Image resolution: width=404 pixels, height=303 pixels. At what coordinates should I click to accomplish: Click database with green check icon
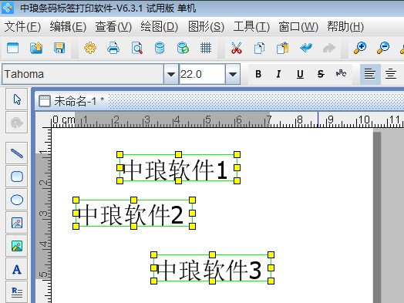183,48
